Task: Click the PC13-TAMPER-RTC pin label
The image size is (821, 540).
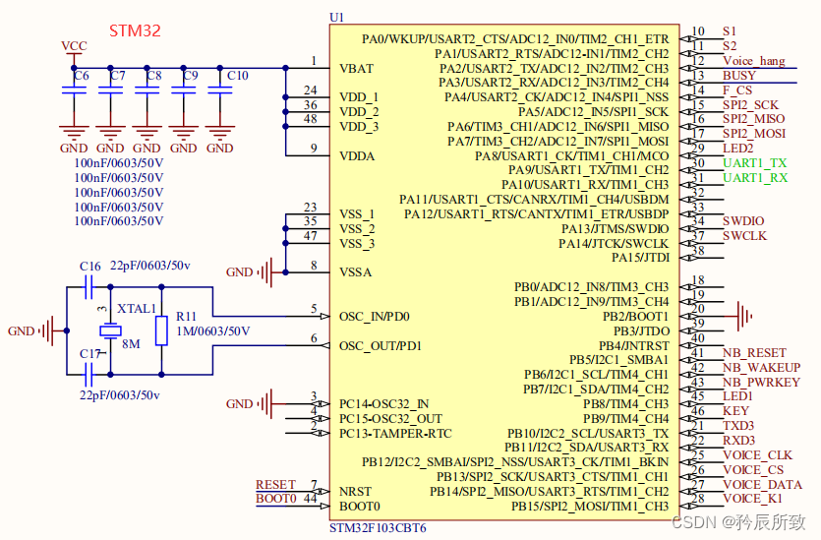Action: 395,433
